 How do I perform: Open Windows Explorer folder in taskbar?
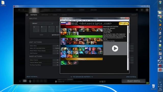(x=160, y=13)
